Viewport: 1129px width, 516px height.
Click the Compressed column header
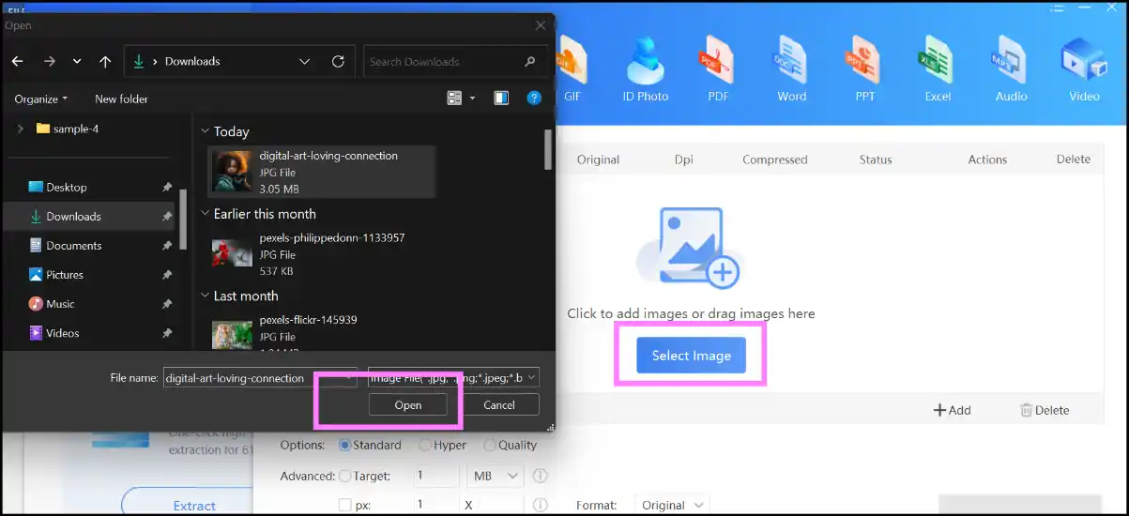[774, 159]
